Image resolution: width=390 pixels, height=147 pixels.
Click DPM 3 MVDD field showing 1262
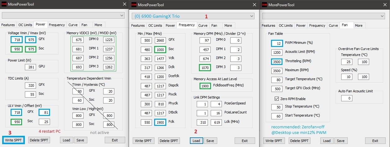click(109, 67)
